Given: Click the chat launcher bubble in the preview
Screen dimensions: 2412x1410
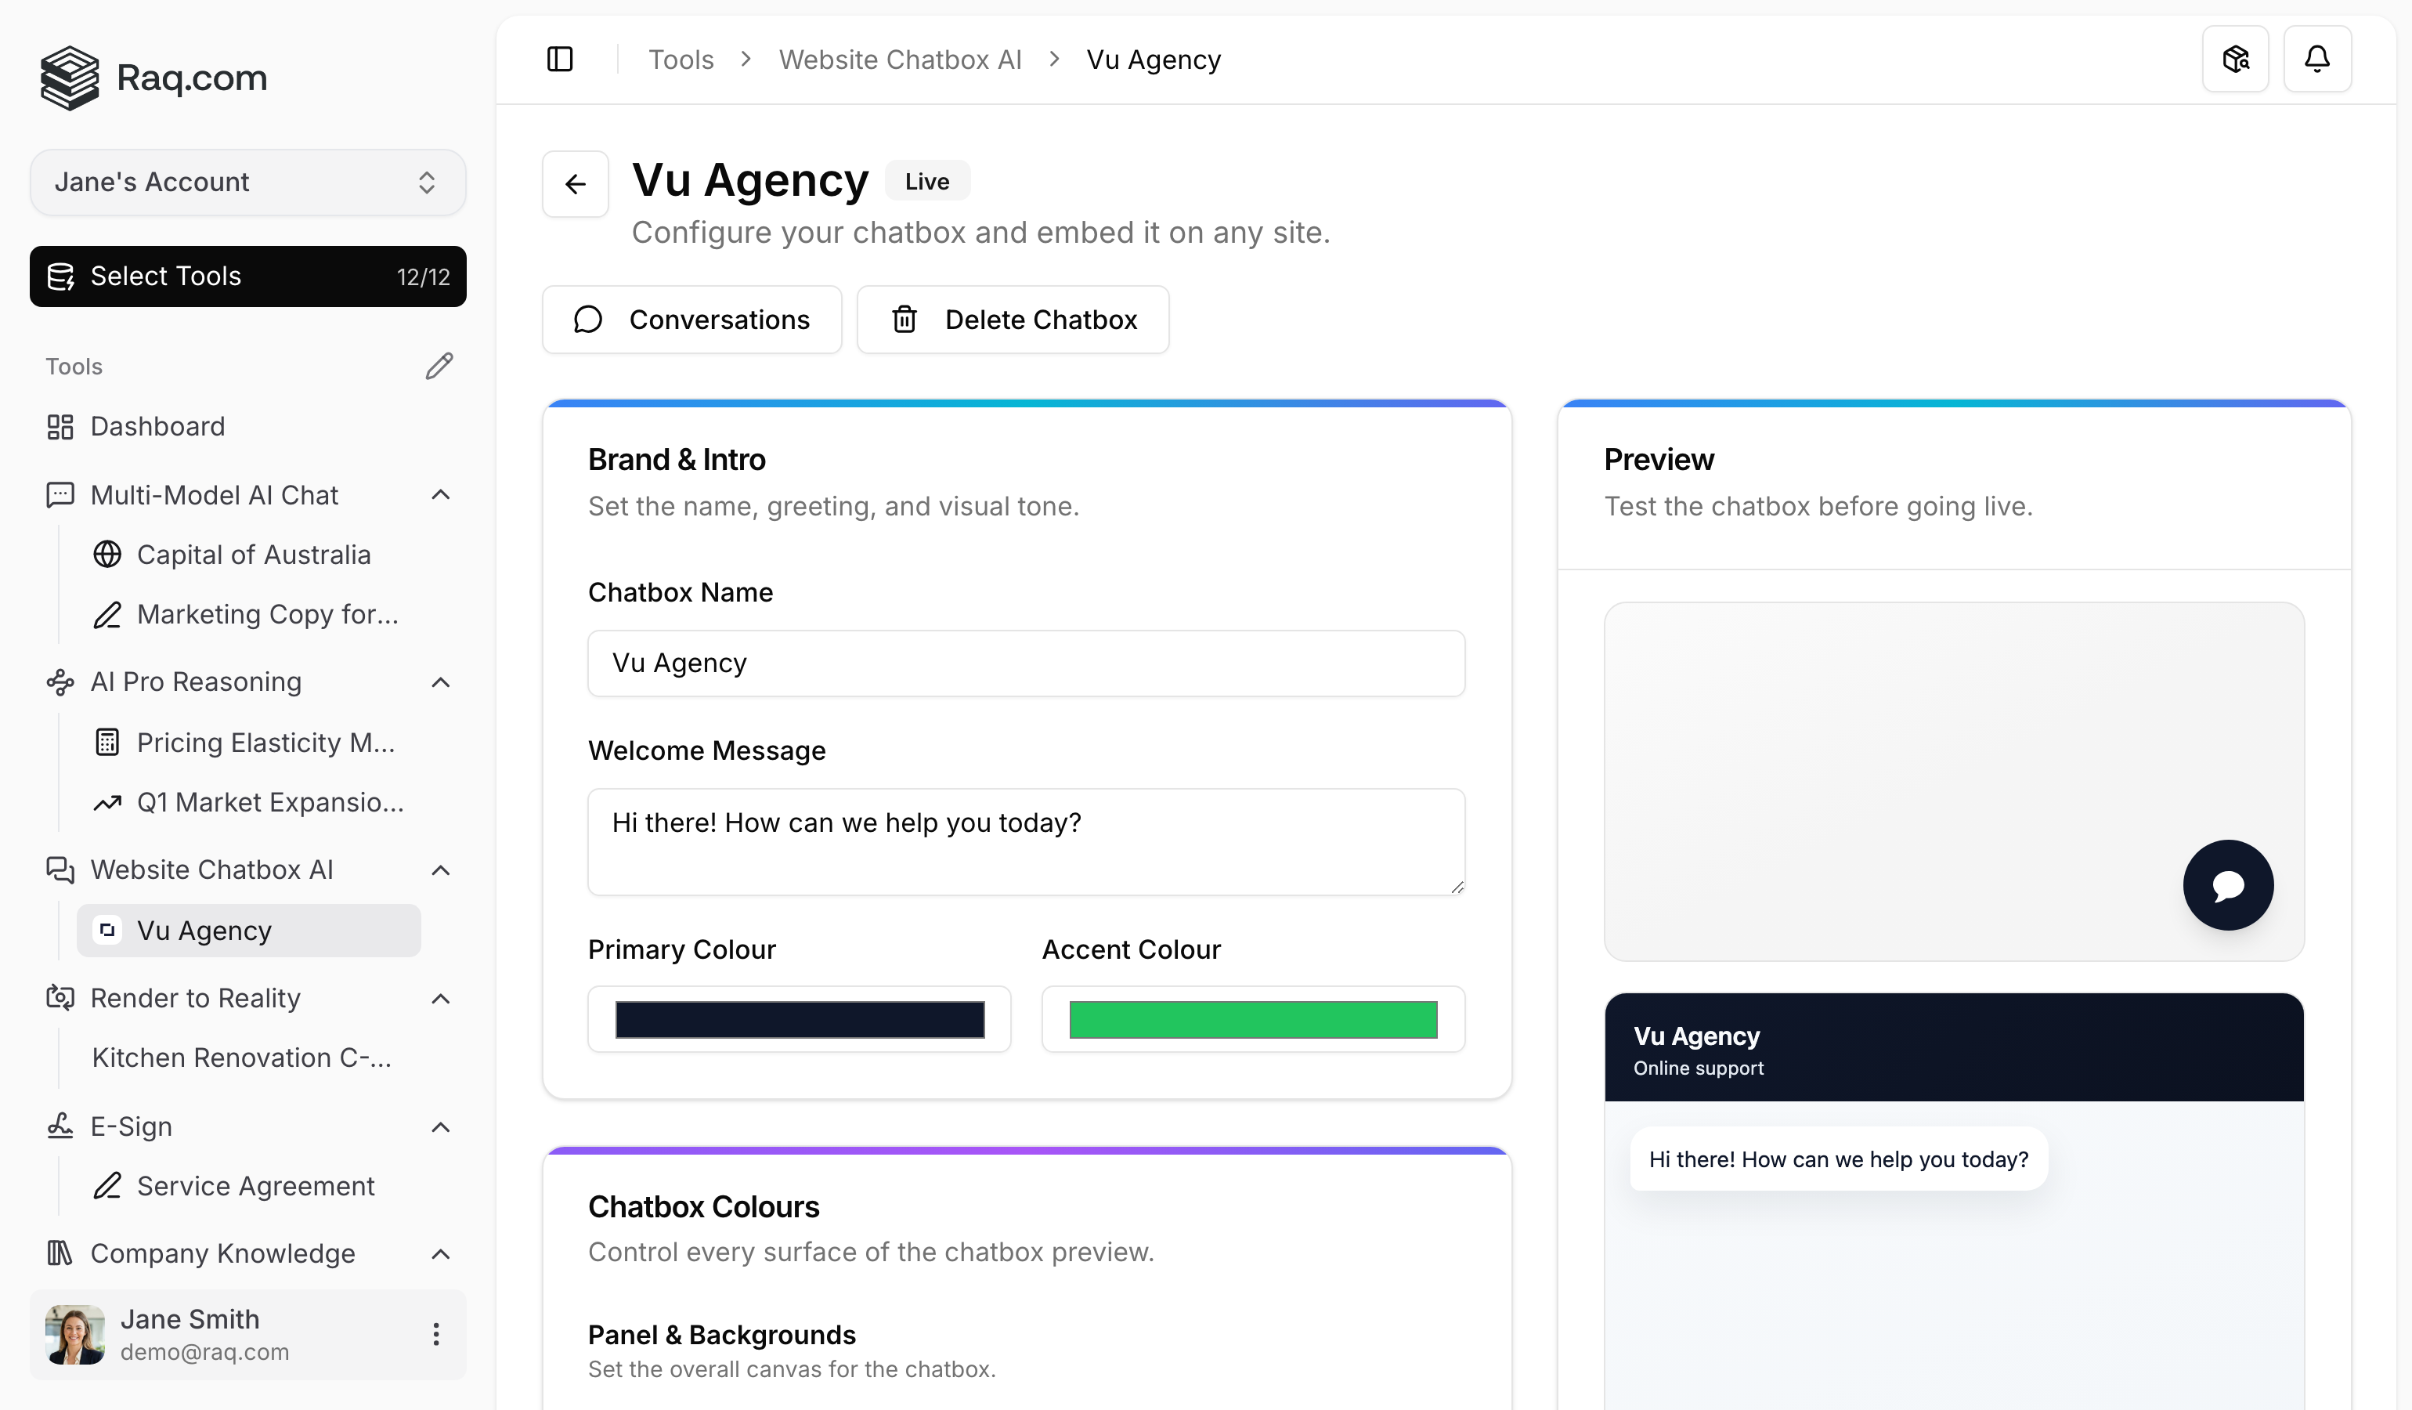Looking at the screenshot, I should tap(2228, 884).
